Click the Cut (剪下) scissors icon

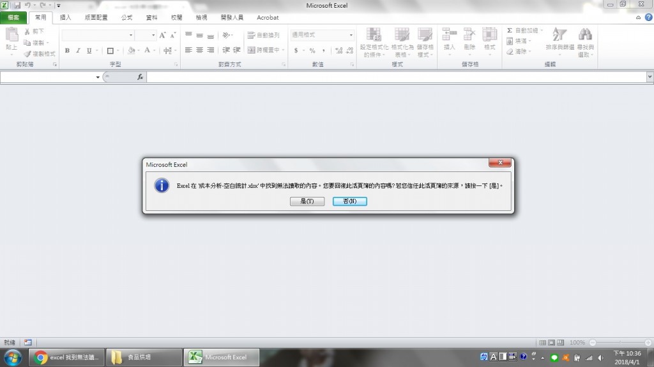click(x=27, y=31)
